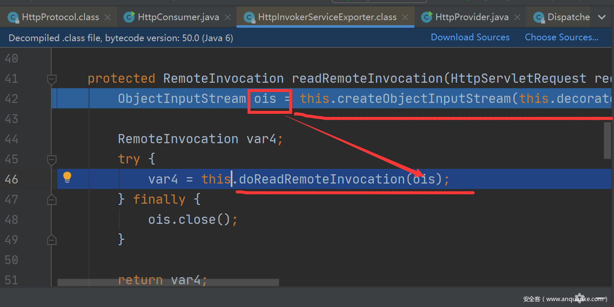This screenshot has width=614, height=307.
Task: Toggle the fold marker at line 47
Action: pyautogui.click(x=52, y=199)
